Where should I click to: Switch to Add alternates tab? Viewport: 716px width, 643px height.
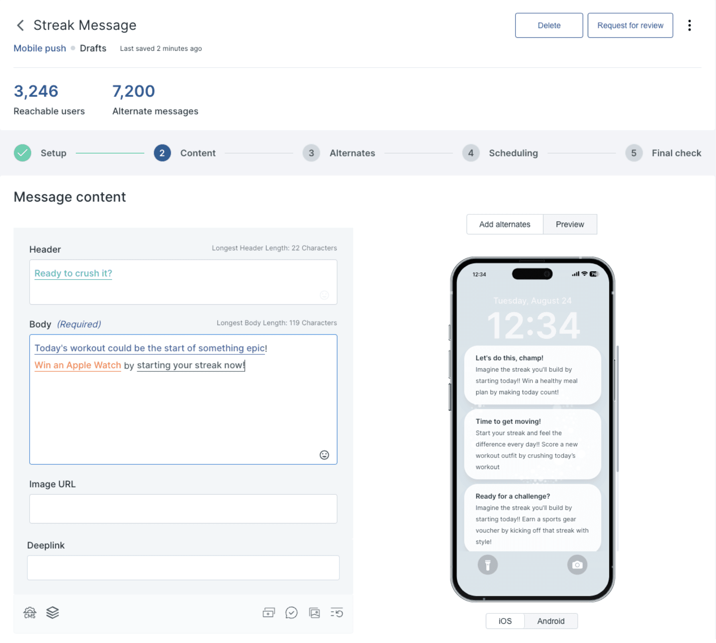(x=505, y=224)
